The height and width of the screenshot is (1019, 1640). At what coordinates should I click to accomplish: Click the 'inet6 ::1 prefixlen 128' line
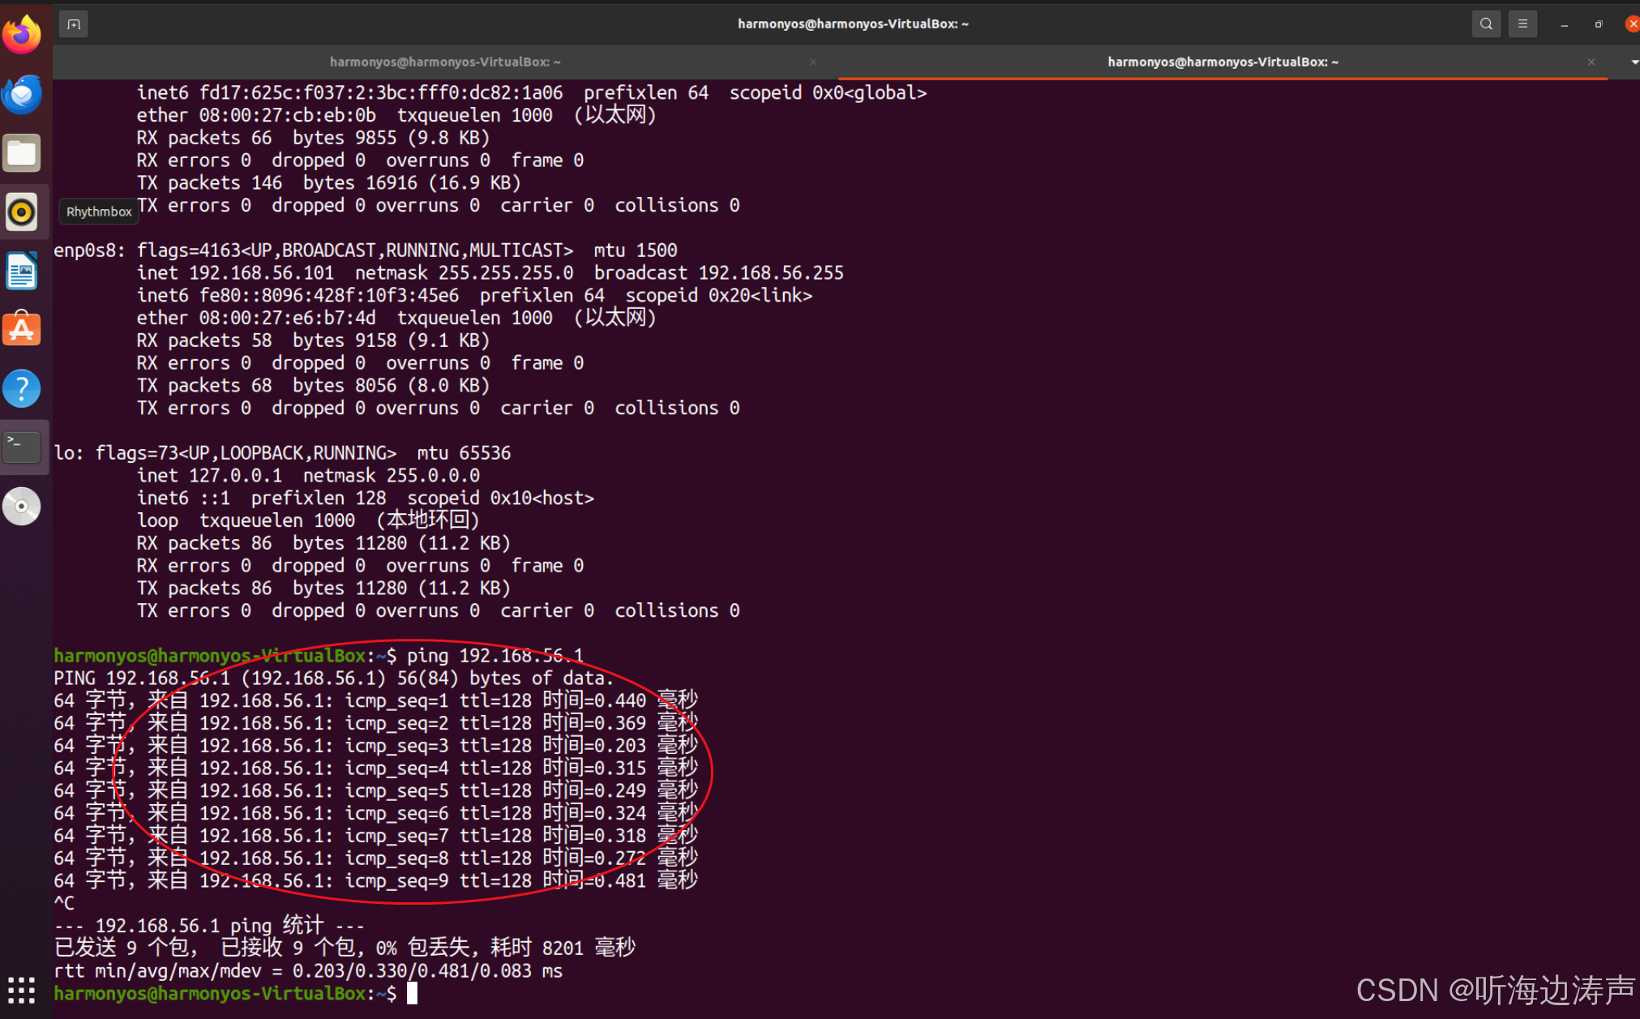point(366,499)
